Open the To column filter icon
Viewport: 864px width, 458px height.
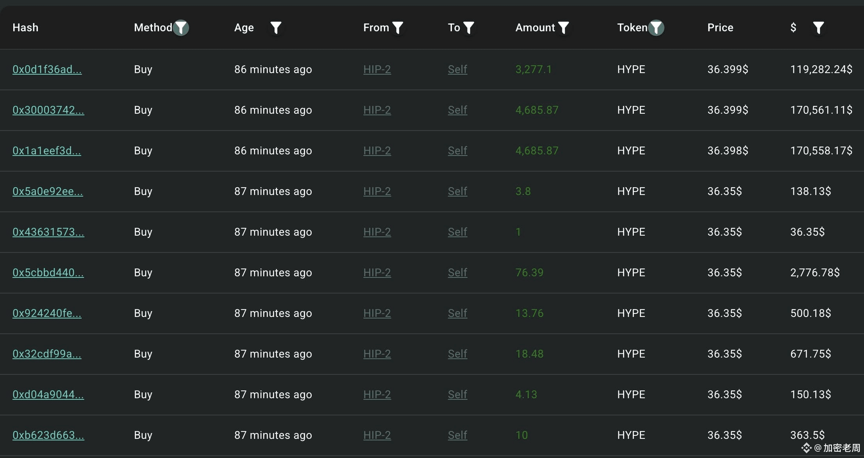coord(468,28)
